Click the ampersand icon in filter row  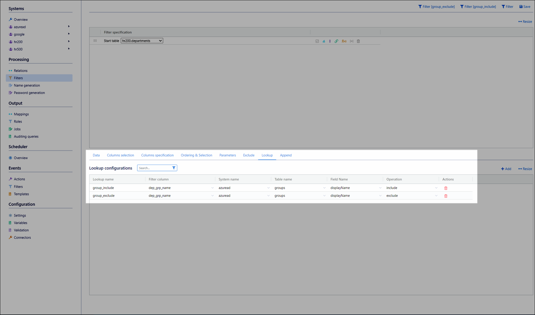[x=324, y=41]
